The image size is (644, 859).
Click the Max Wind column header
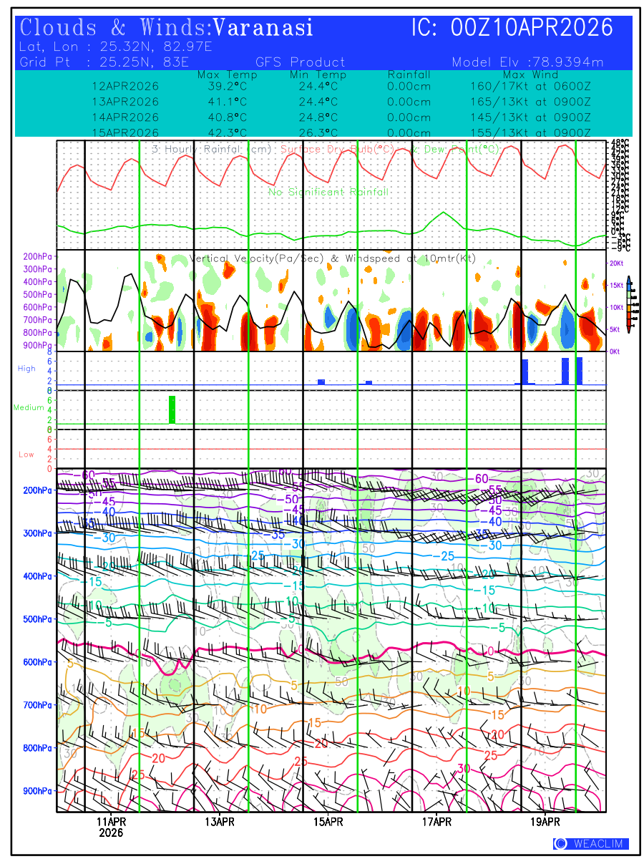click(530, 74)
